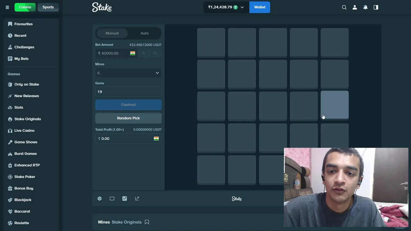Click the Random Pick button
Viewport: 411px width, 231px height.
click(128, 118)
